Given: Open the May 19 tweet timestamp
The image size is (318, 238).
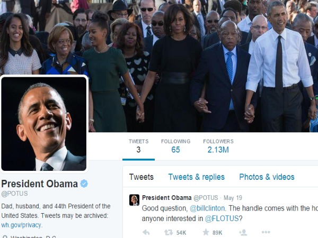Looking at the screenshot, I should 233,198.
